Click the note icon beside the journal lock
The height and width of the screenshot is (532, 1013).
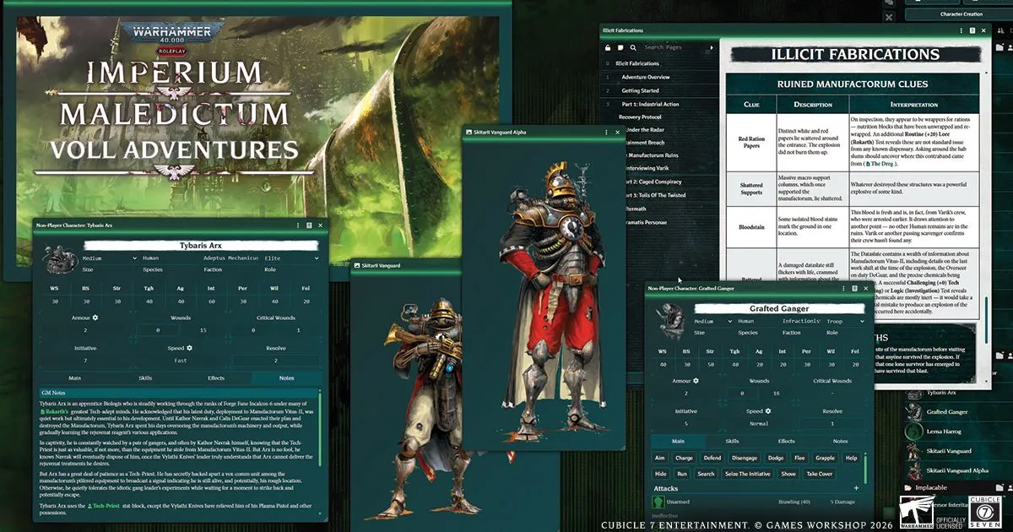pyautogui.click(x=620, y=47)
